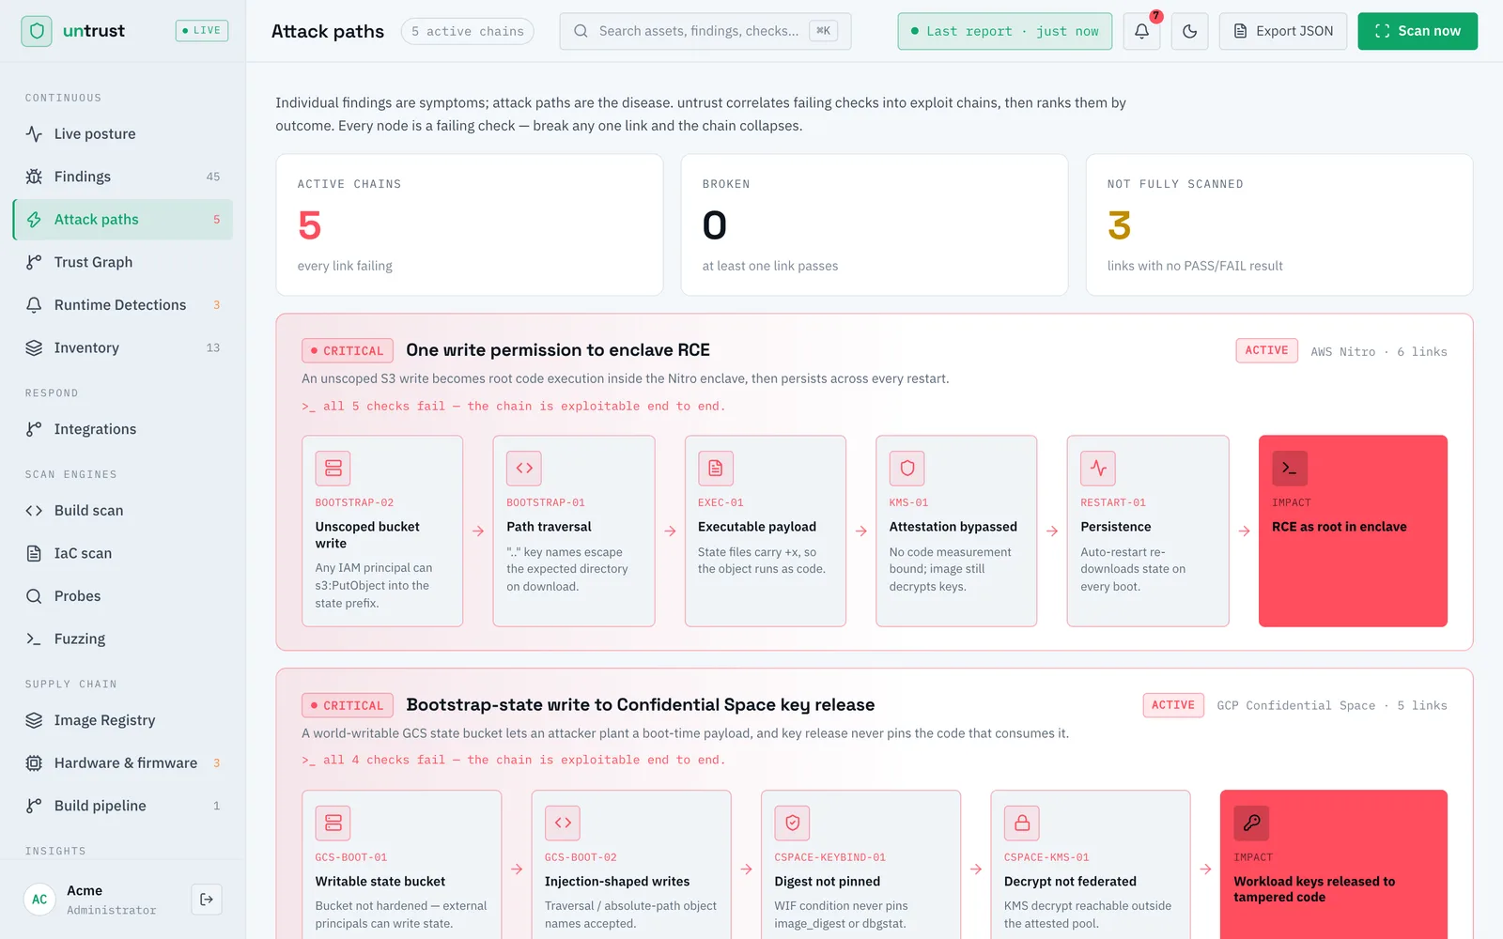Screen dimensions: 1503x939
Task: Open Findings in sidebar
Action: point(123,177)
